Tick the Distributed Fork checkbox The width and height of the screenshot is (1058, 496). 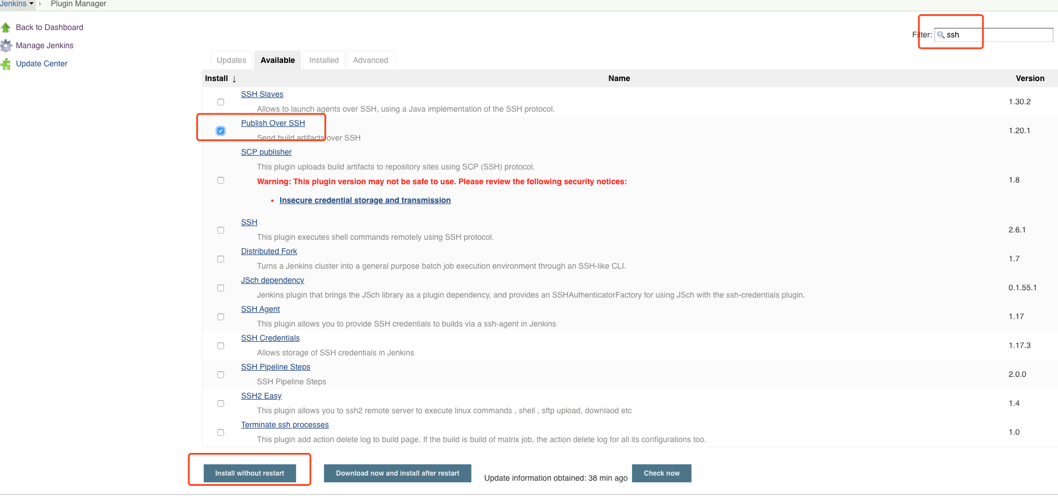click(x=221, y=259)
